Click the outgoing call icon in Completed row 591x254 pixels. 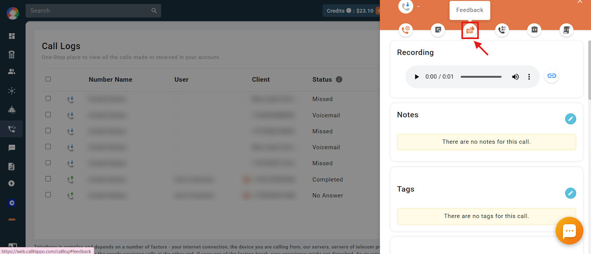[x=71, y=179]
